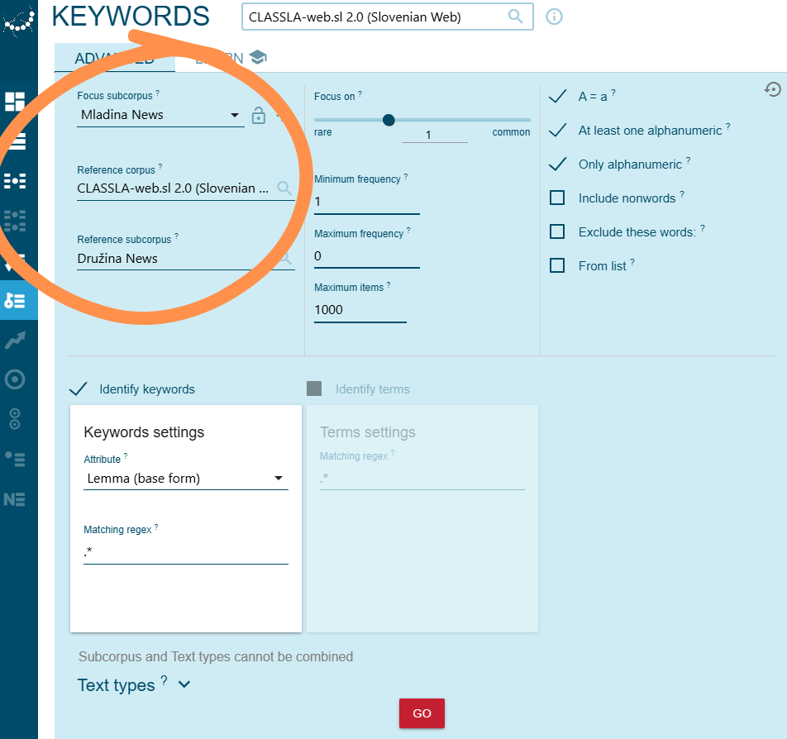Click the Terms settings heading
787x739 pixels.
(x=368, y=432)
